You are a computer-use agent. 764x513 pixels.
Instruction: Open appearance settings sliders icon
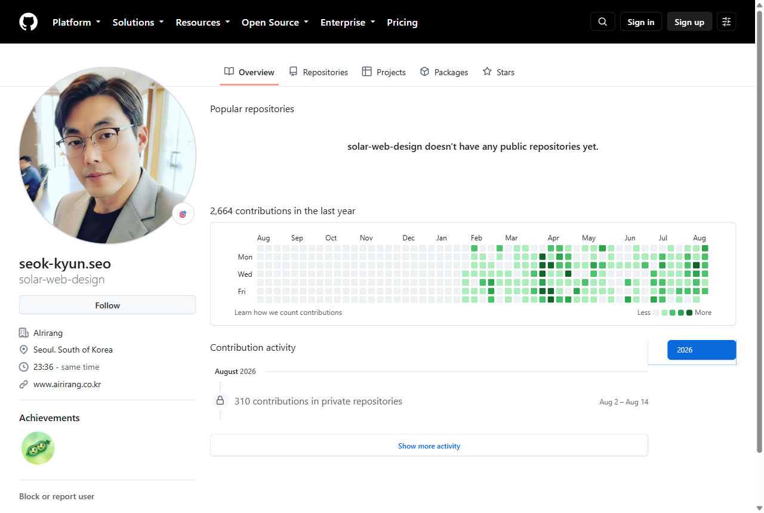point(726,22)
